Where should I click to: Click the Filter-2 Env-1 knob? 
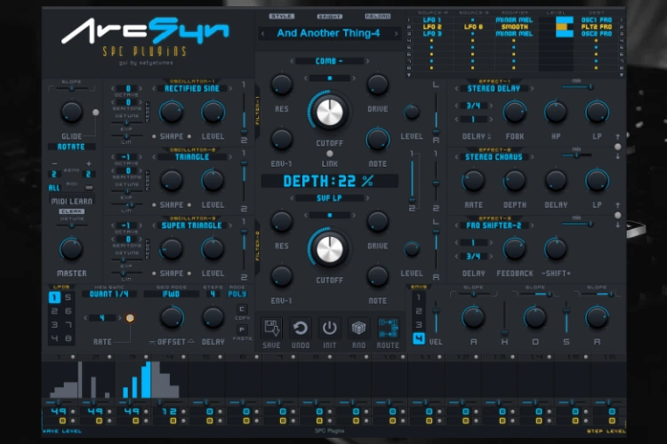[x=281, y=276]
